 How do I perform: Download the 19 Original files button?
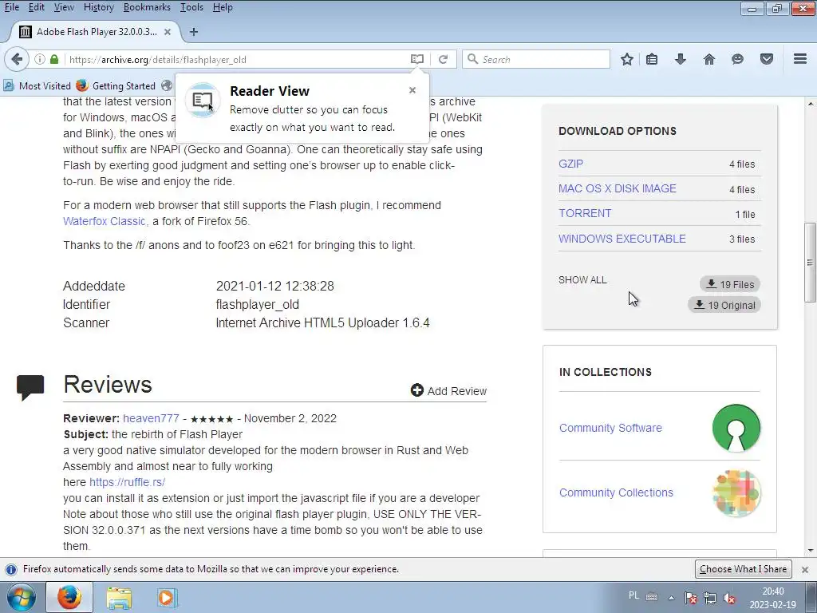click(724, 305)
